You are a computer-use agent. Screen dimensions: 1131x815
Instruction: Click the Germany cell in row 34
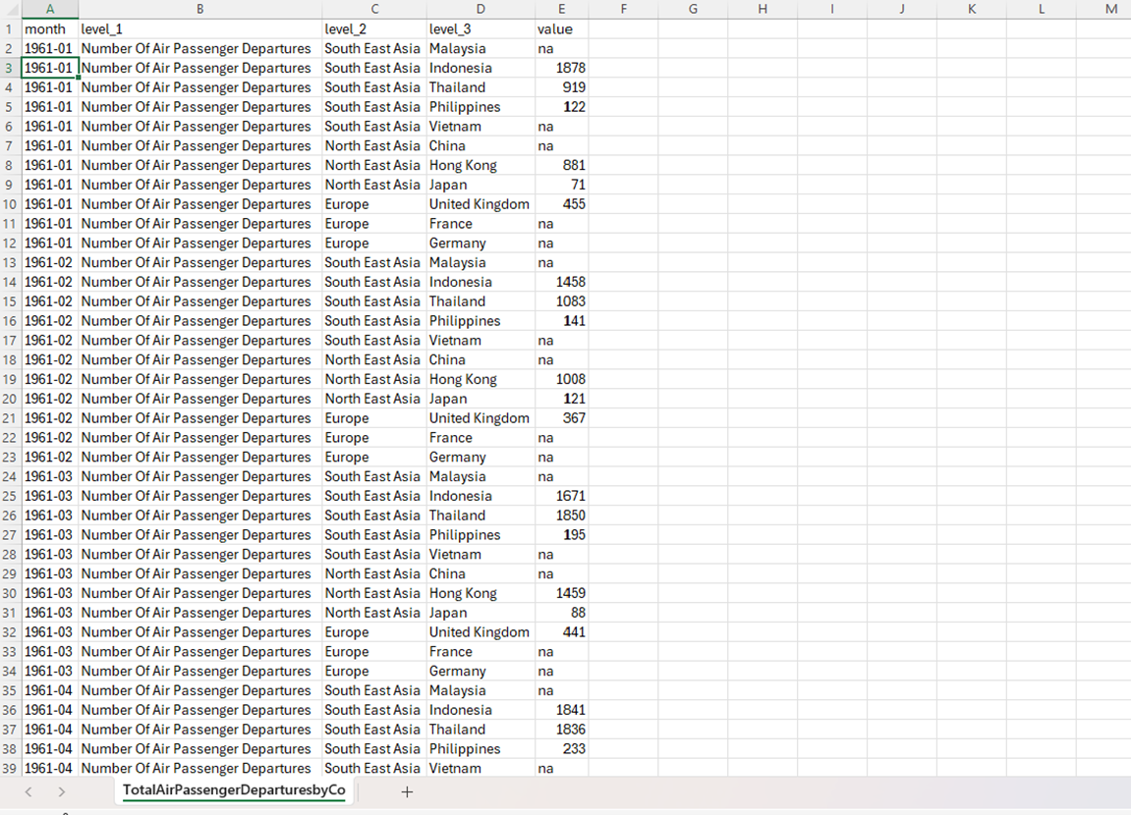(x=480, y=671)
